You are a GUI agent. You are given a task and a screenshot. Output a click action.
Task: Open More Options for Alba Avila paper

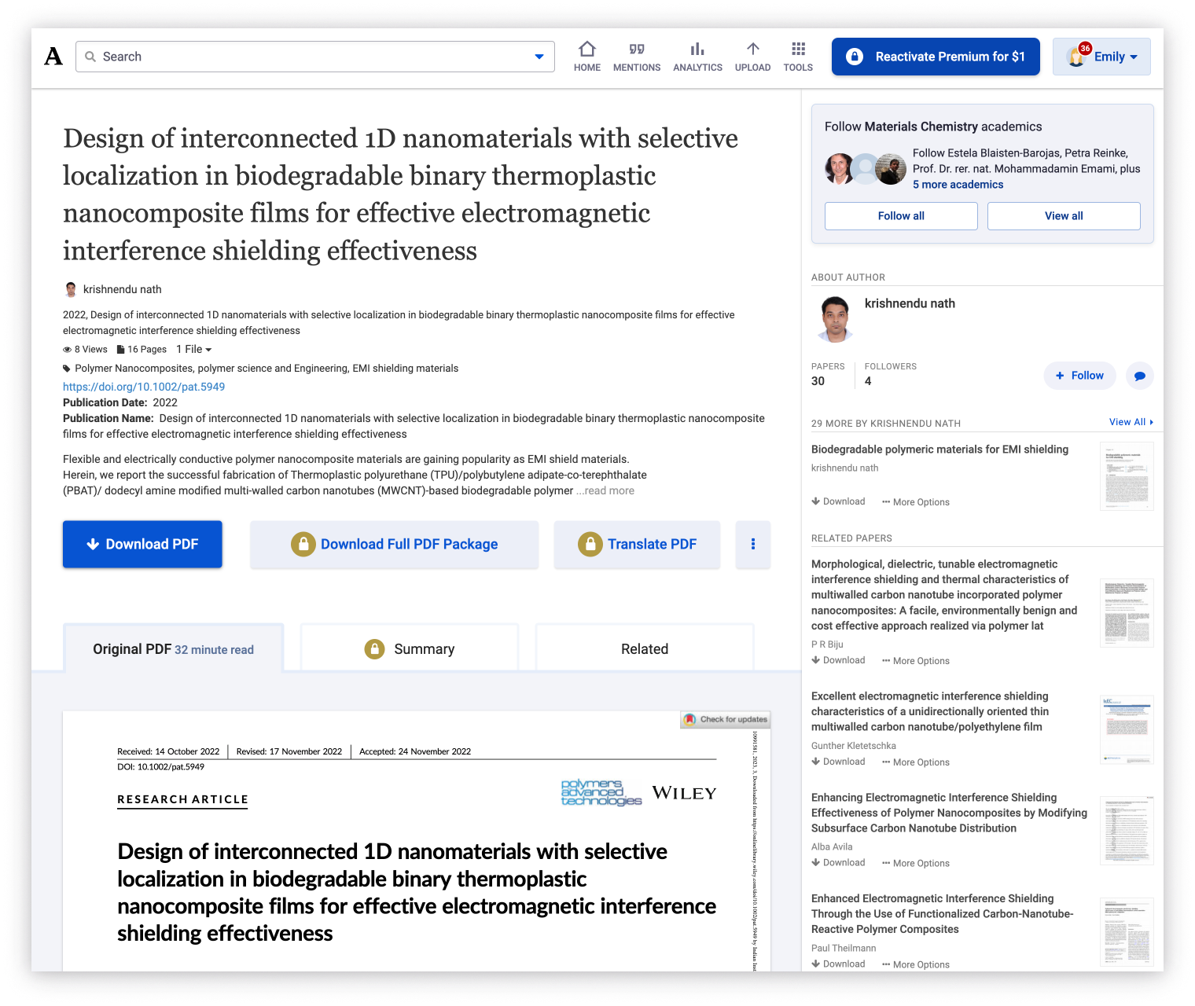pyautogui.click(x=916, y=863)
